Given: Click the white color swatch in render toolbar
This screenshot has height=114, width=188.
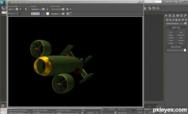Looking at the screenshot, I should (48, 14).
